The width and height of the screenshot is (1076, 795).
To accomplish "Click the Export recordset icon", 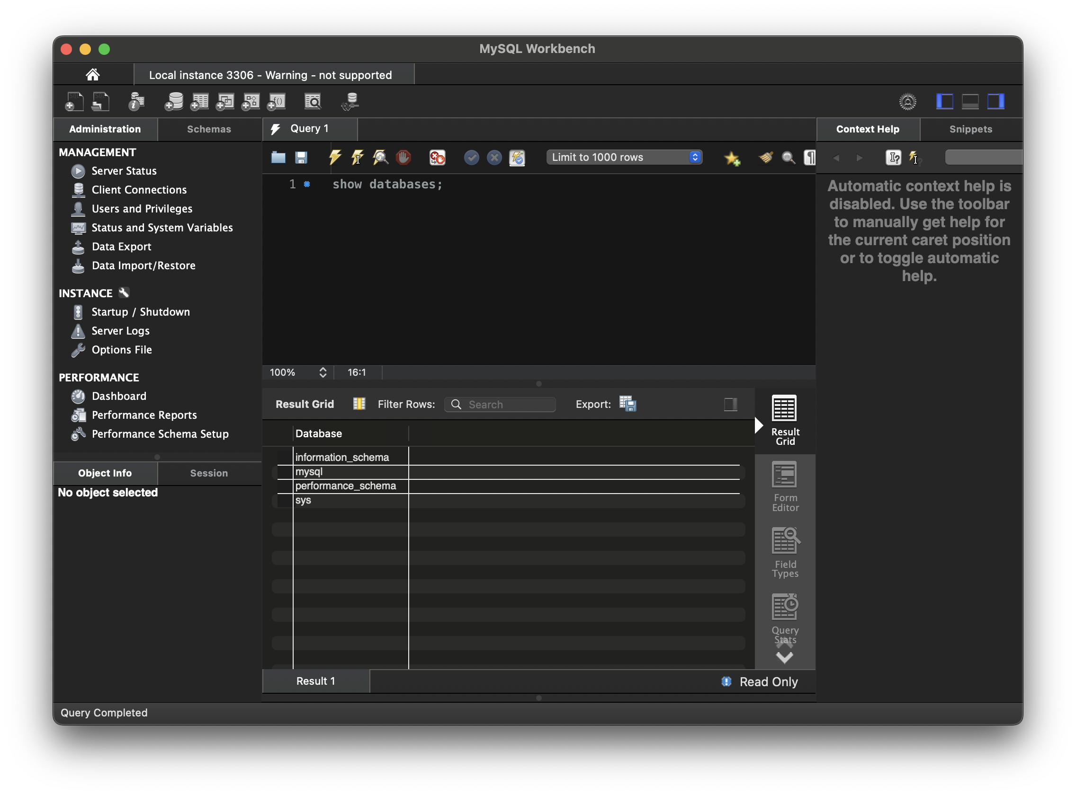I will pyautogui.click(x=628, y=404).
